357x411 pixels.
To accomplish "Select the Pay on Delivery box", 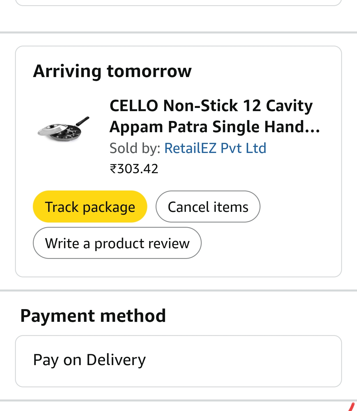I will coord(178,361).
